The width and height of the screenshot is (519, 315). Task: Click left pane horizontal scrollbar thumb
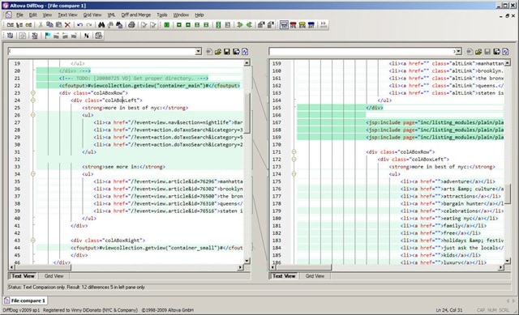42,267
